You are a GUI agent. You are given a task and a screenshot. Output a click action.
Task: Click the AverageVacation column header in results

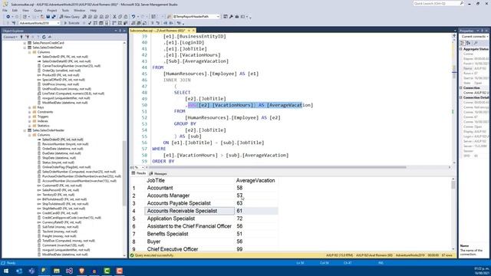(256, 181)
